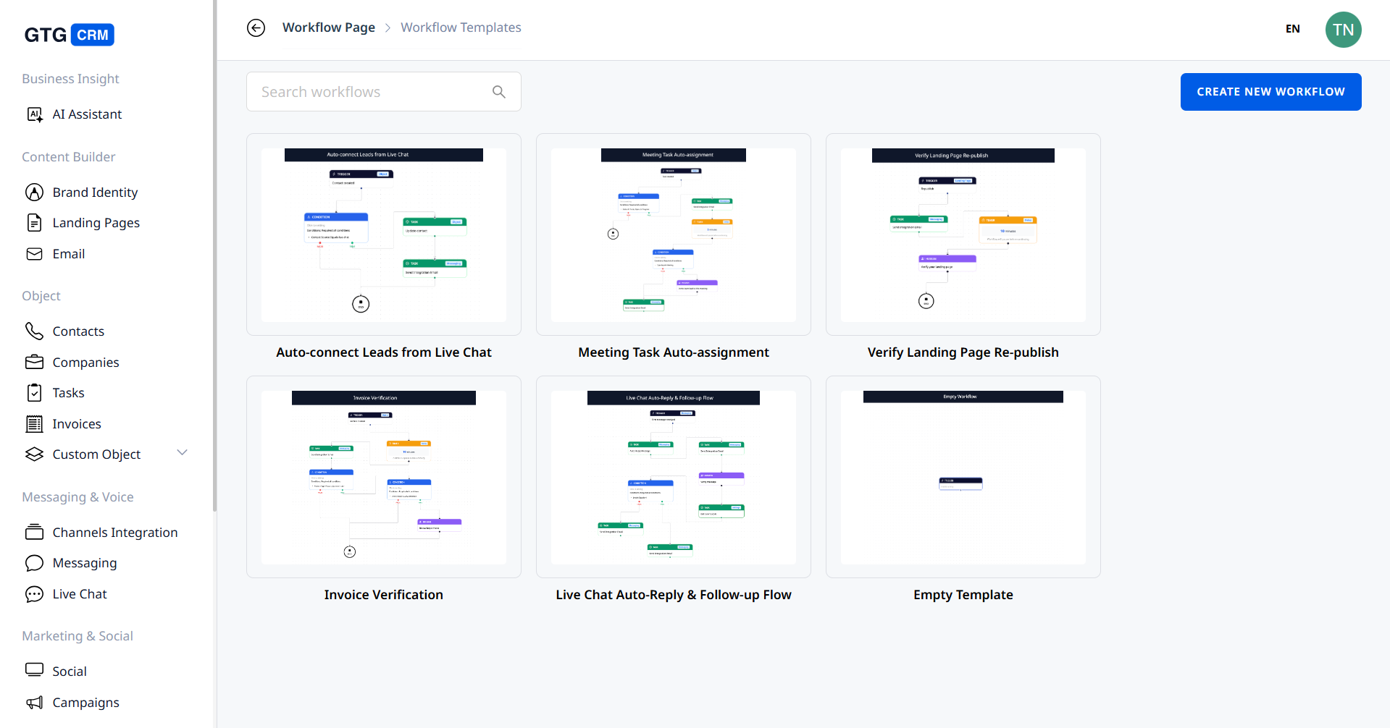Click the Tasks checklist icon
1390x728 pixels.
(x=34, y=393)
